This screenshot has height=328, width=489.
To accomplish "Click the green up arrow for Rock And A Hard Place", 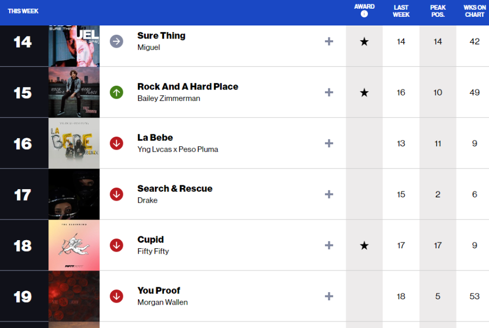I will tap(116, 92).
